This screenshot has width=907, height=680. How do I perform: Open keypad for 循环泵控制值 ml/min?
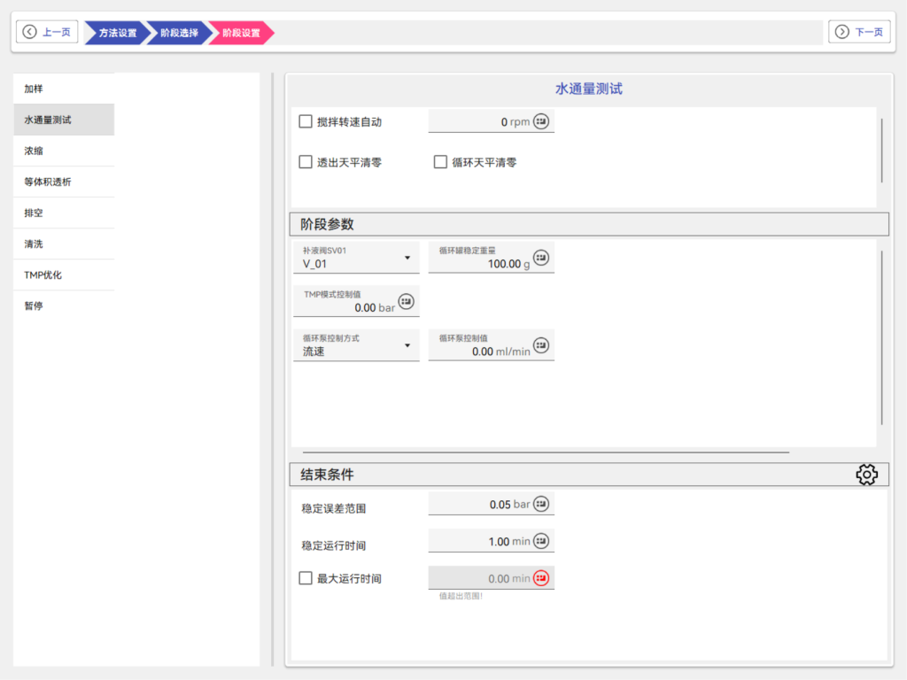click(541, 345)
